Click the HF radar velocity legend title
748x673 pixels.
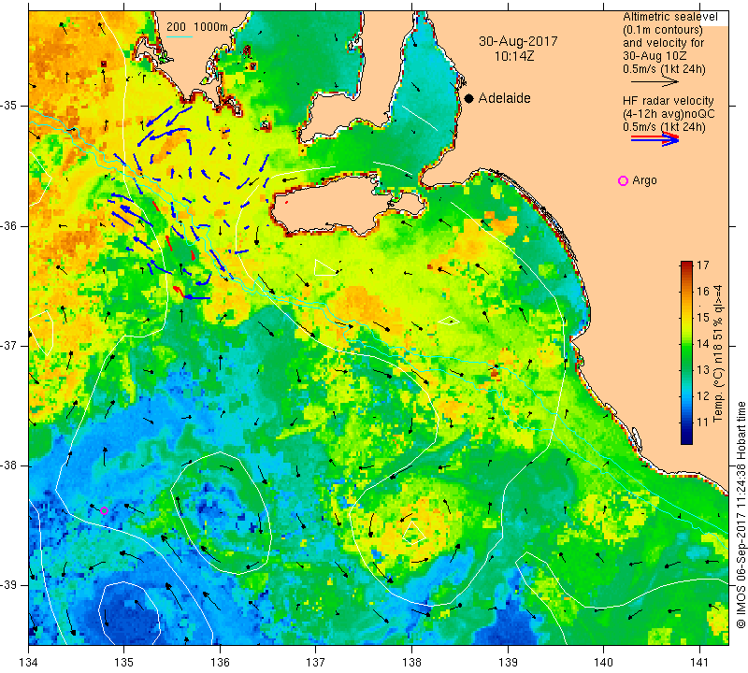tap(668, 101)
